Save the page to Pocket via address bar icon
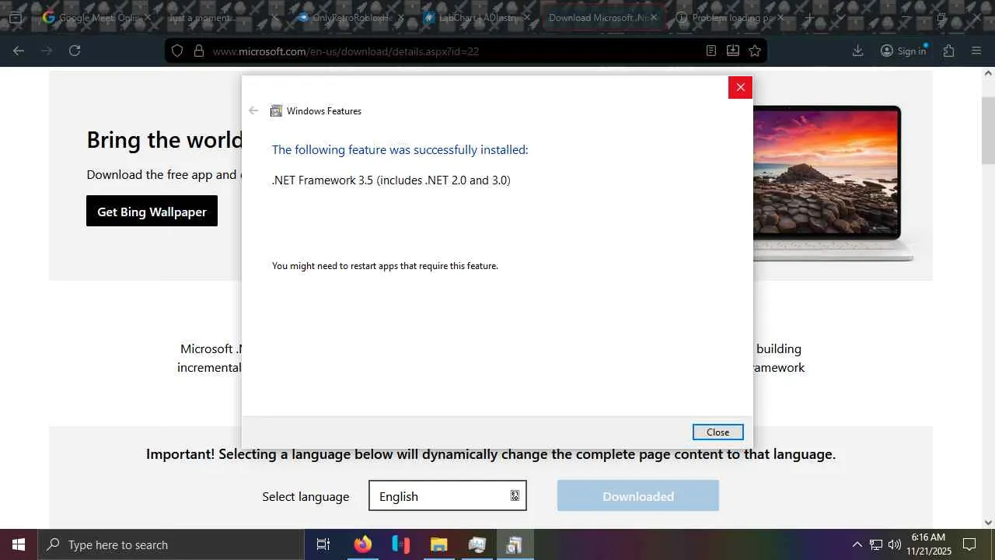995x560 pixels. coord(733,51)
